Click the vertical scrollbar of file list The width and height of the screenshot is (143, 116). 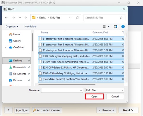pyautogui.click(x=126, y=35)
